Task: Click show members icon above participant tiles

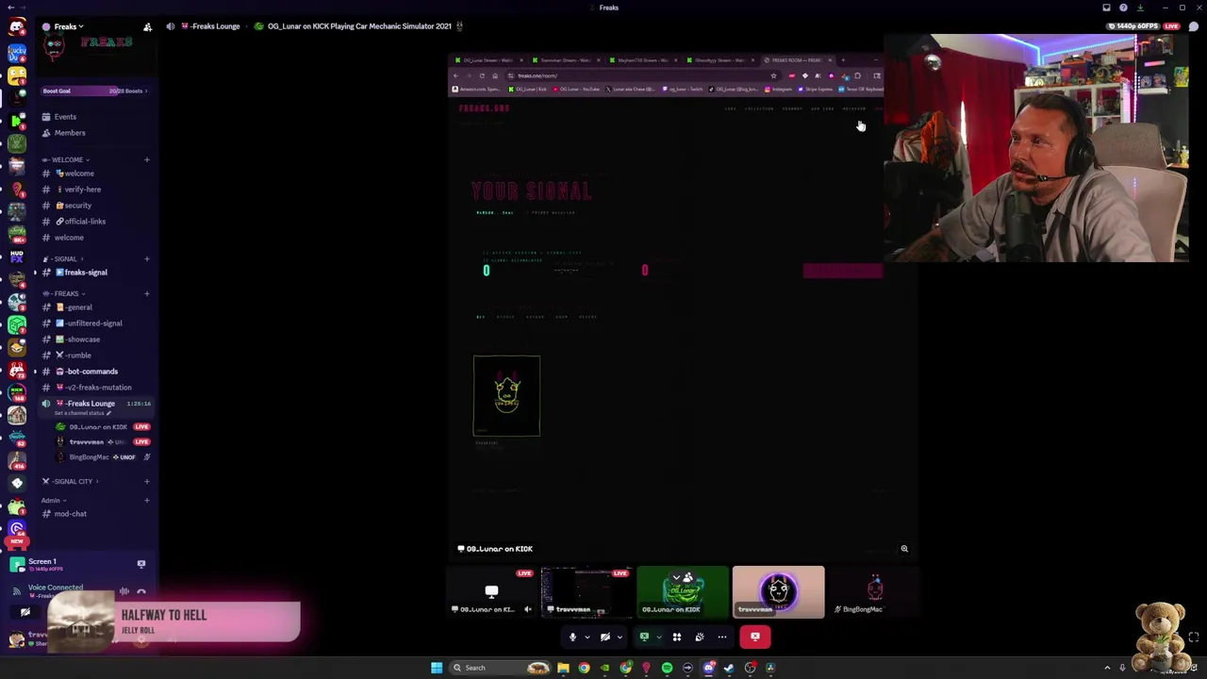Action: tap(687, 577)
